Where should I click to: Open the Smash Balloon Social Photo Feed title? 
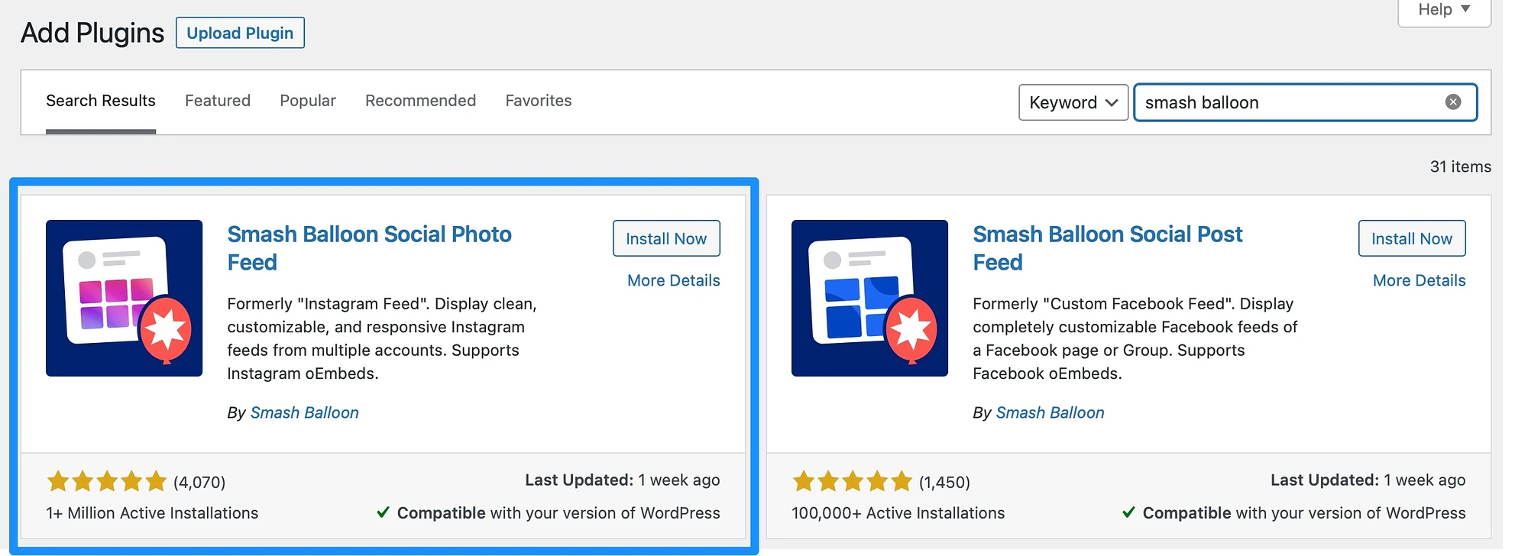click(x=370, y=248)
